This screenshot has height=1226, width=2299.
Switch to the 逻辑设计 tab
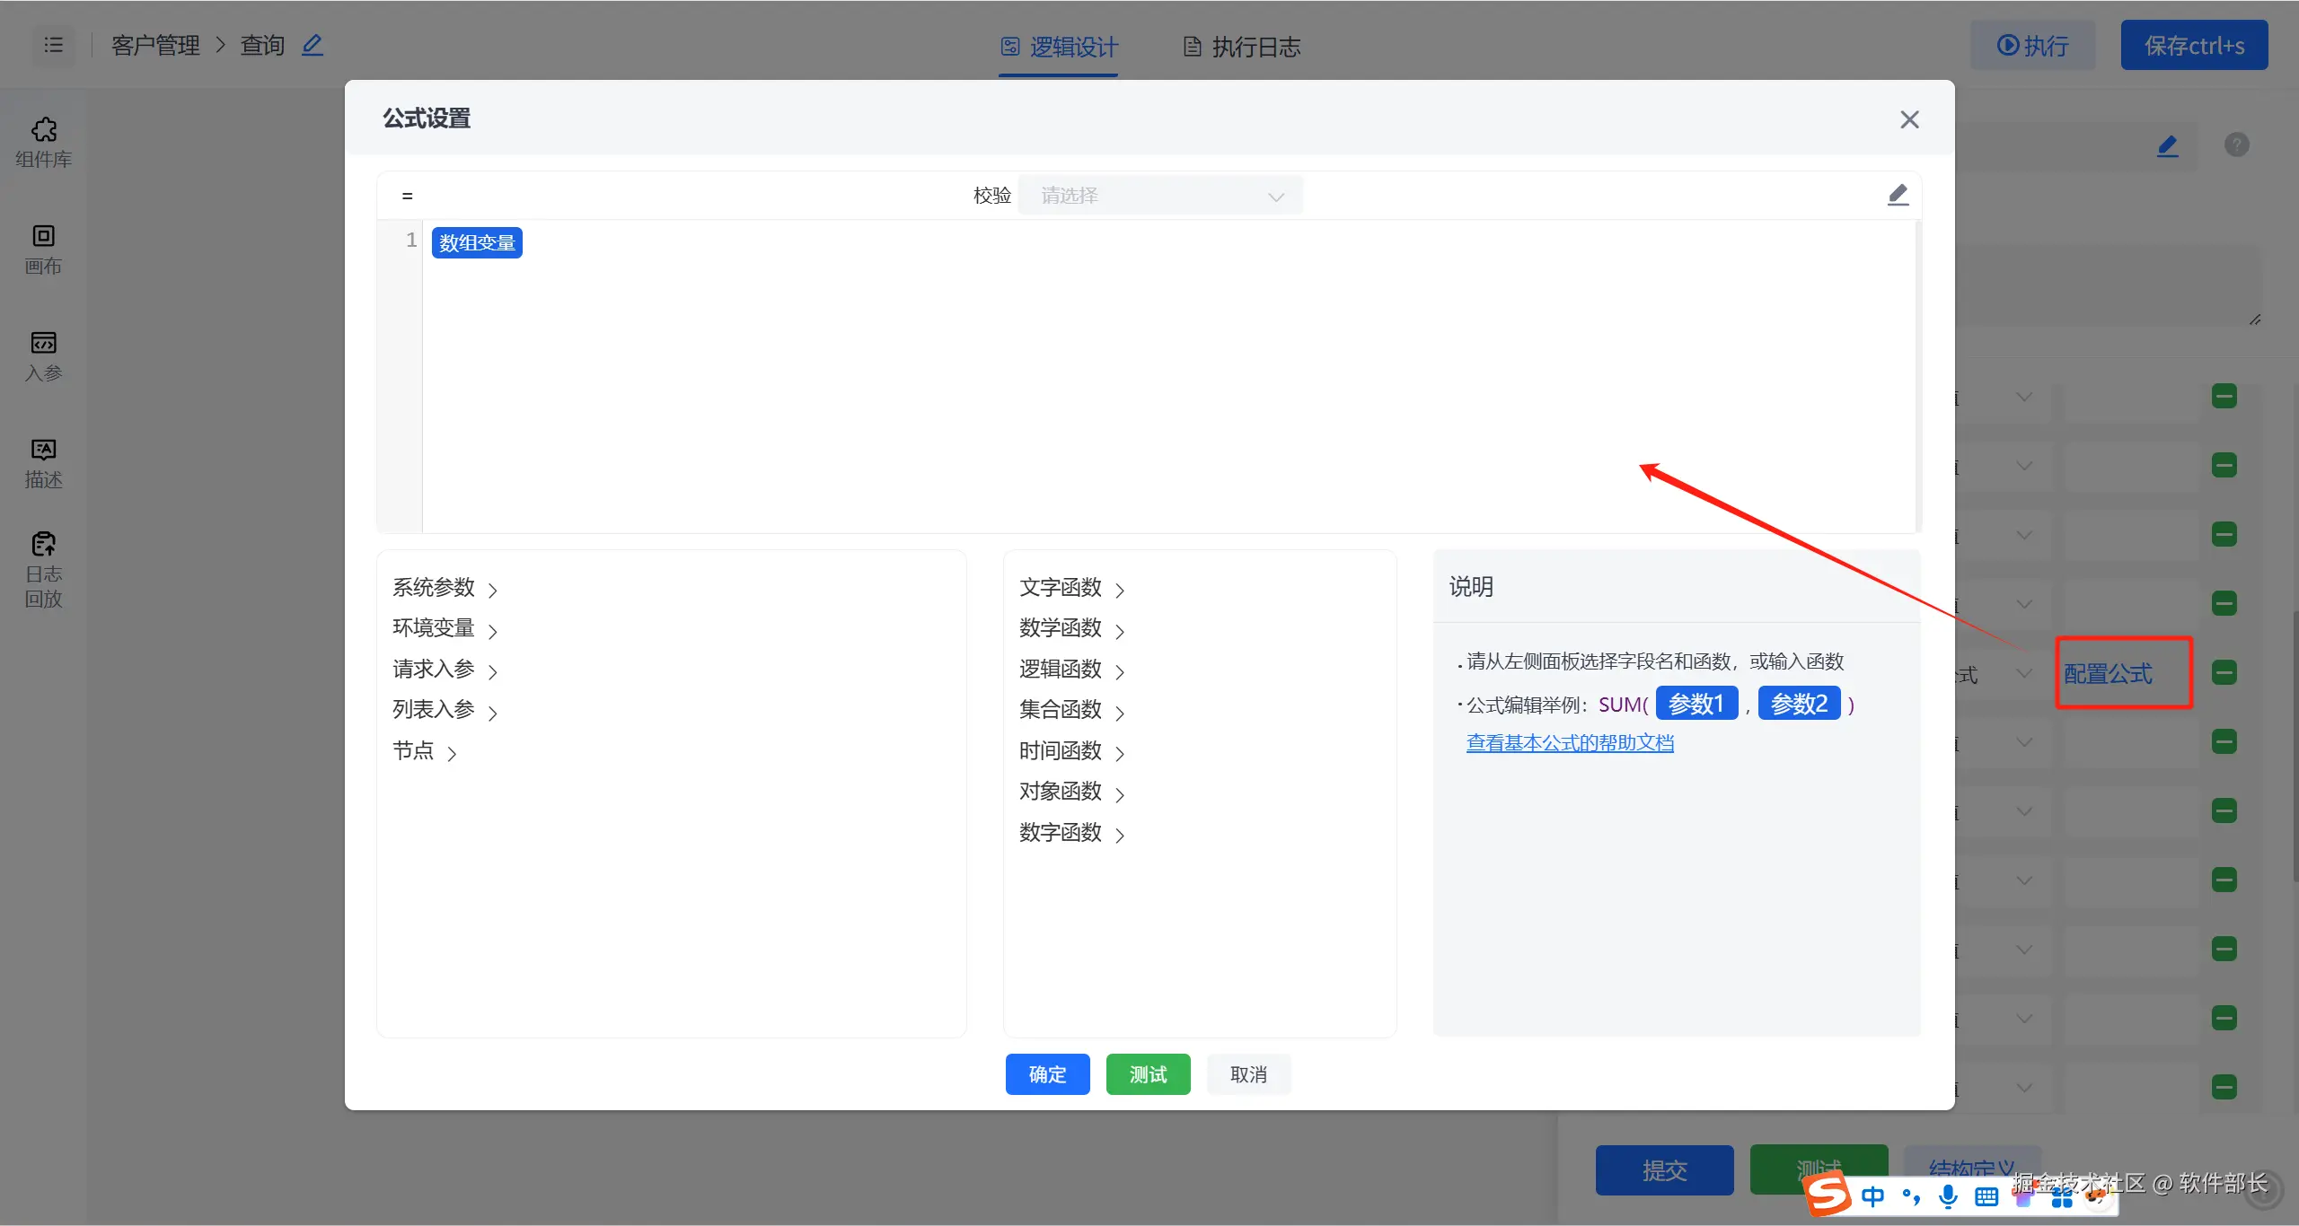click(1060, 47)
